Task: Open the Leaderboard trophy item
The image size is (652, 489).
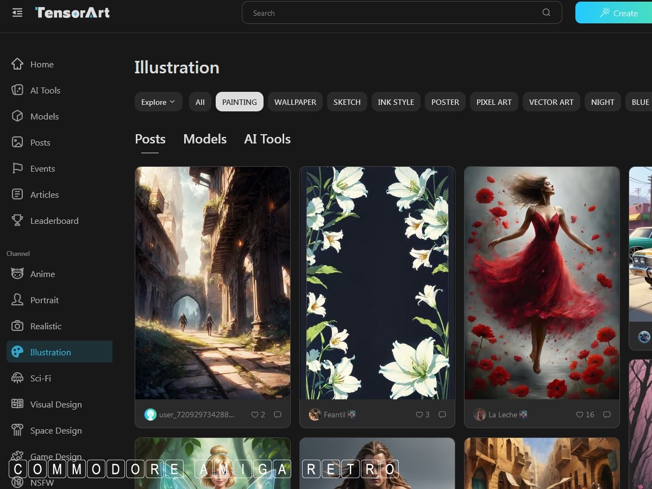Action: [x=54, y=221]
